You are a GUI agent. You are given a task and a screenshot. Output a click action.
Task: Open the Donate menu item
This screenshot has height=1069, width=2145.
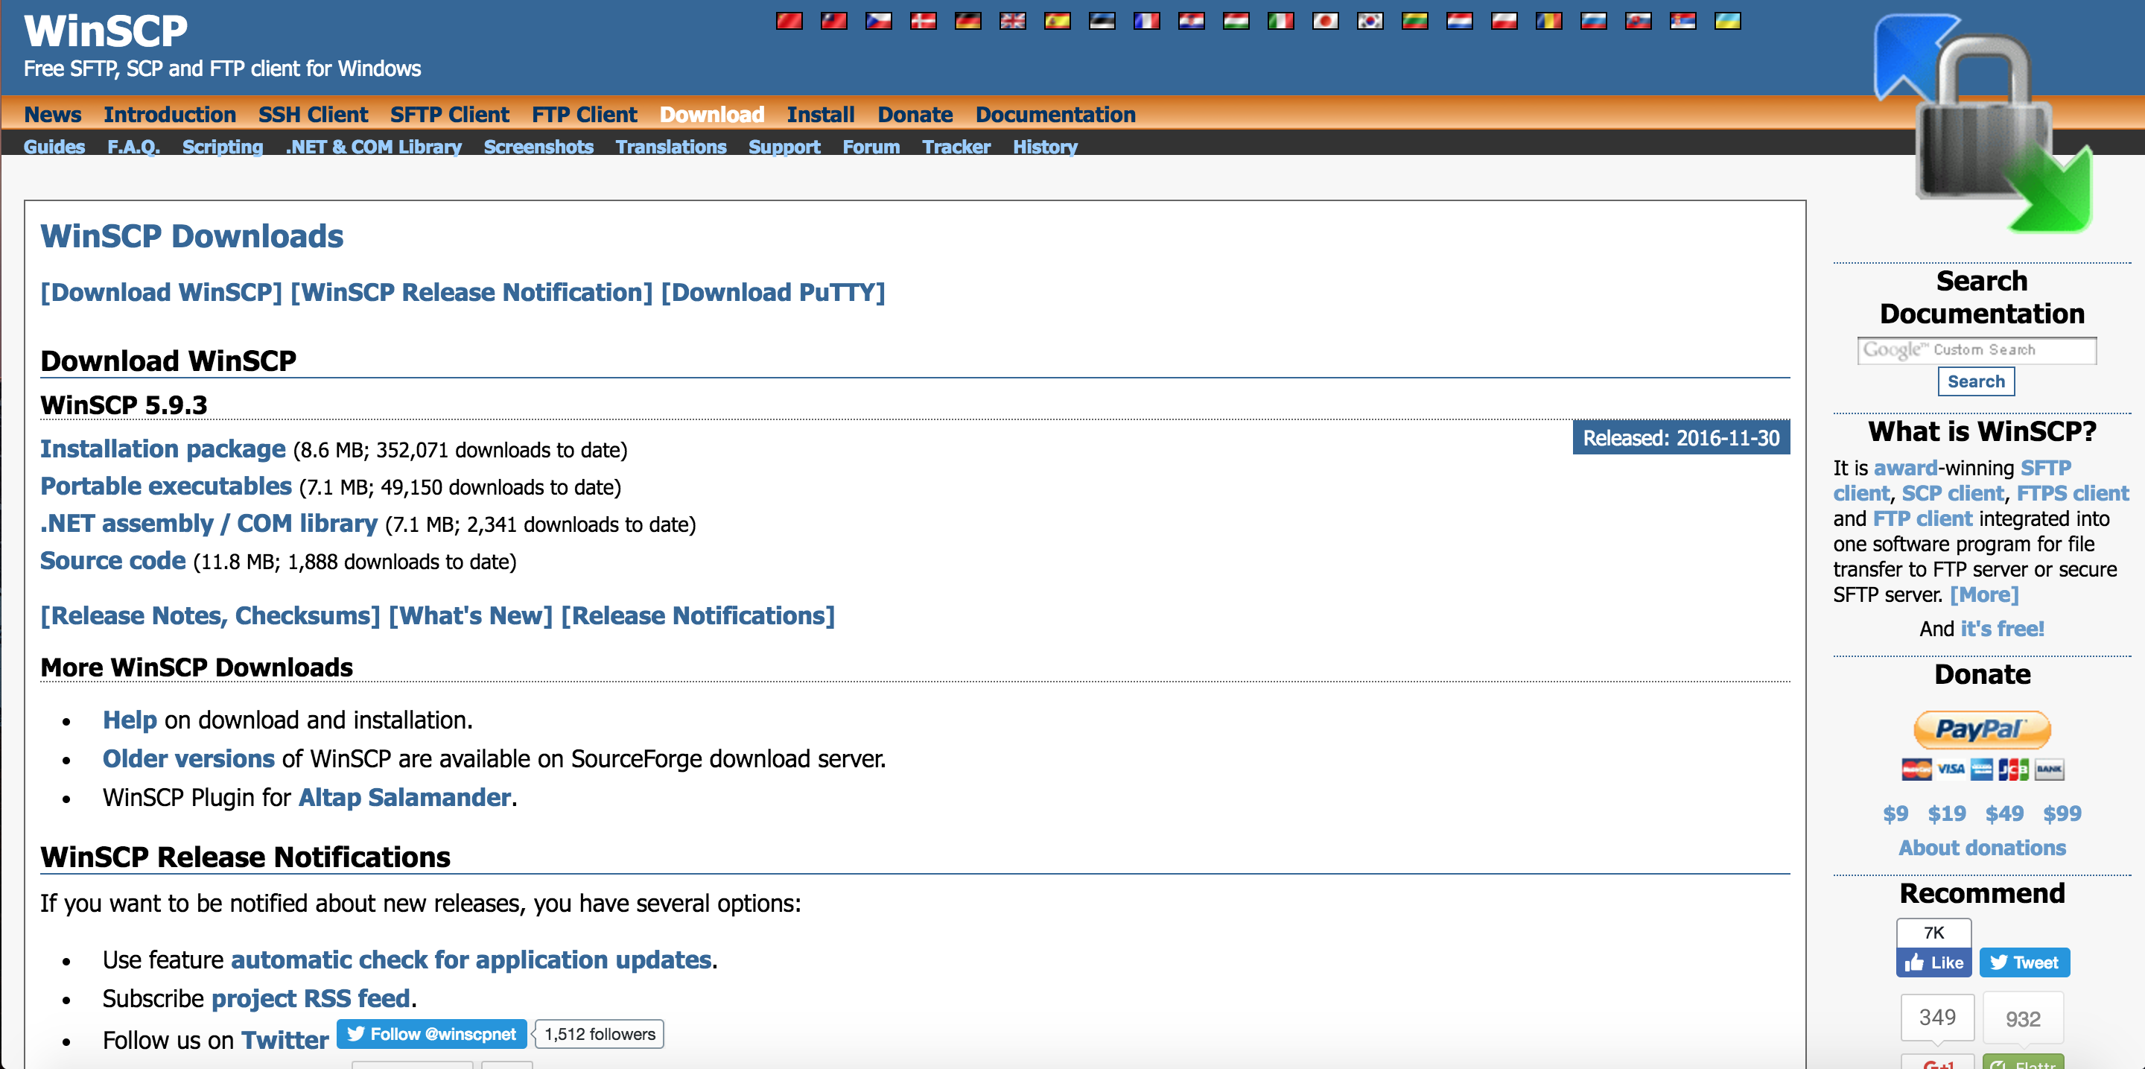915,115
